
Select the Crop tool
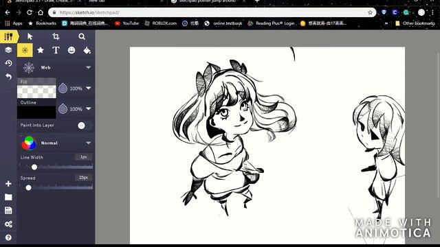tap(56, 36)
